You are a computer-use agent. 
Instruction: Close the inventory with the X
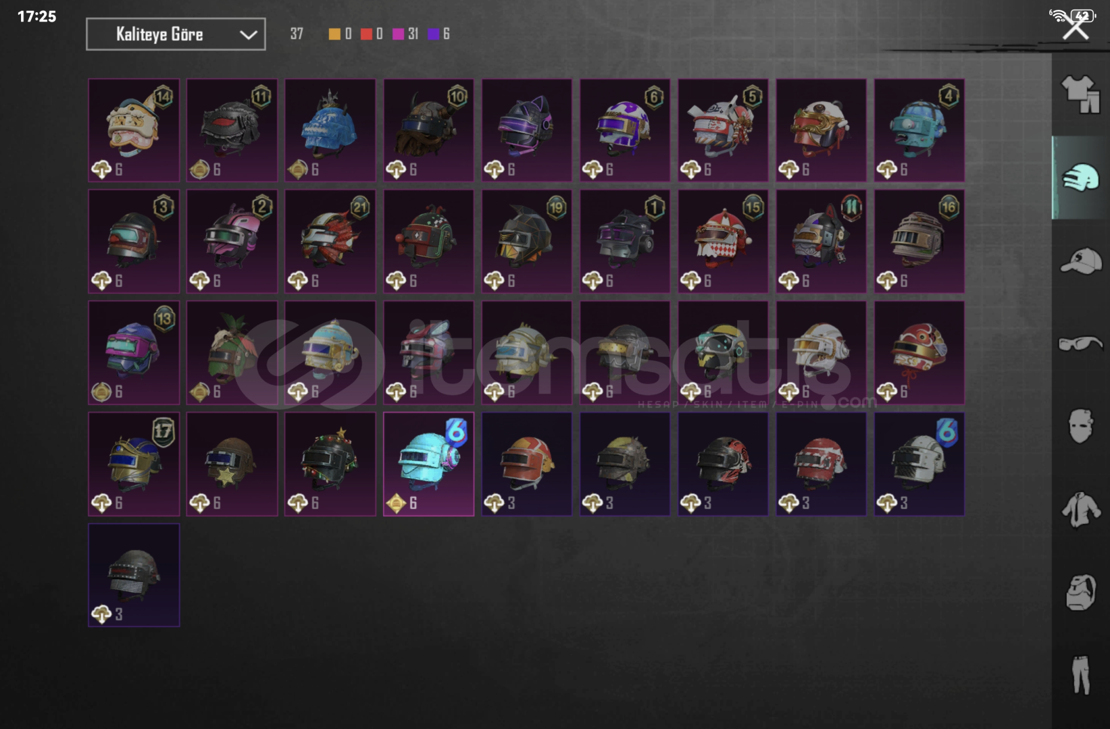(1075, 29)
